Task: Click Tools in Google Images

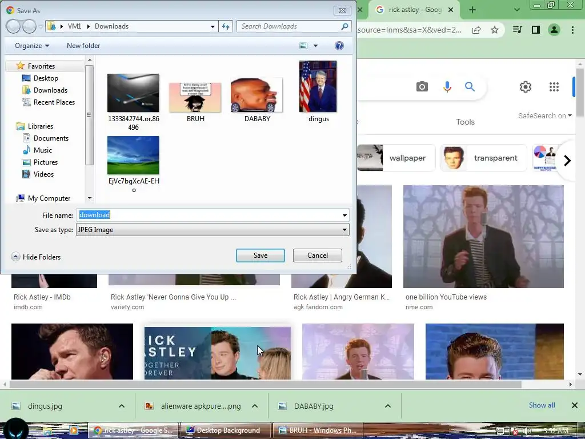Action: (465, 122)
